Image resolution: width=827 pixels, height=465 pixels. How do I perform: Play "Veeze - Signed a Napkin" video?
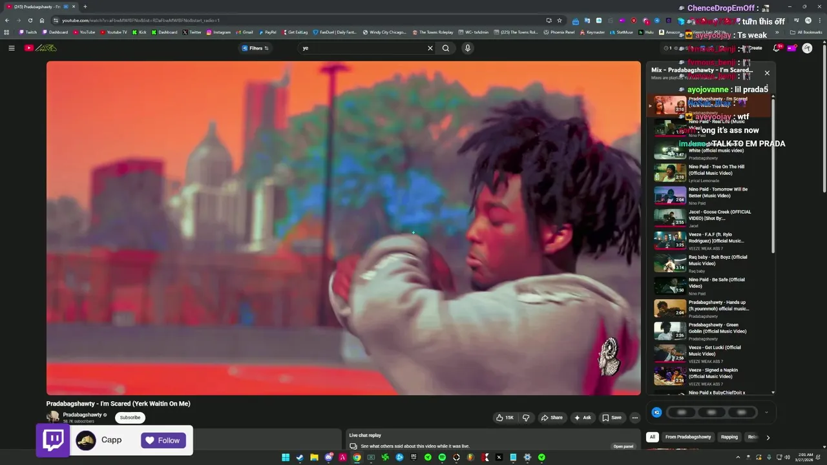click(x=709, y=377)
